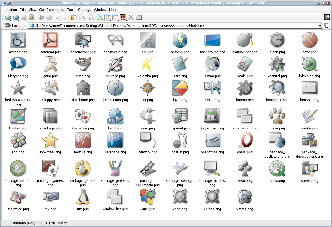Select the tux.png penguin icon

pyautogui.click(x=83, y=197)
